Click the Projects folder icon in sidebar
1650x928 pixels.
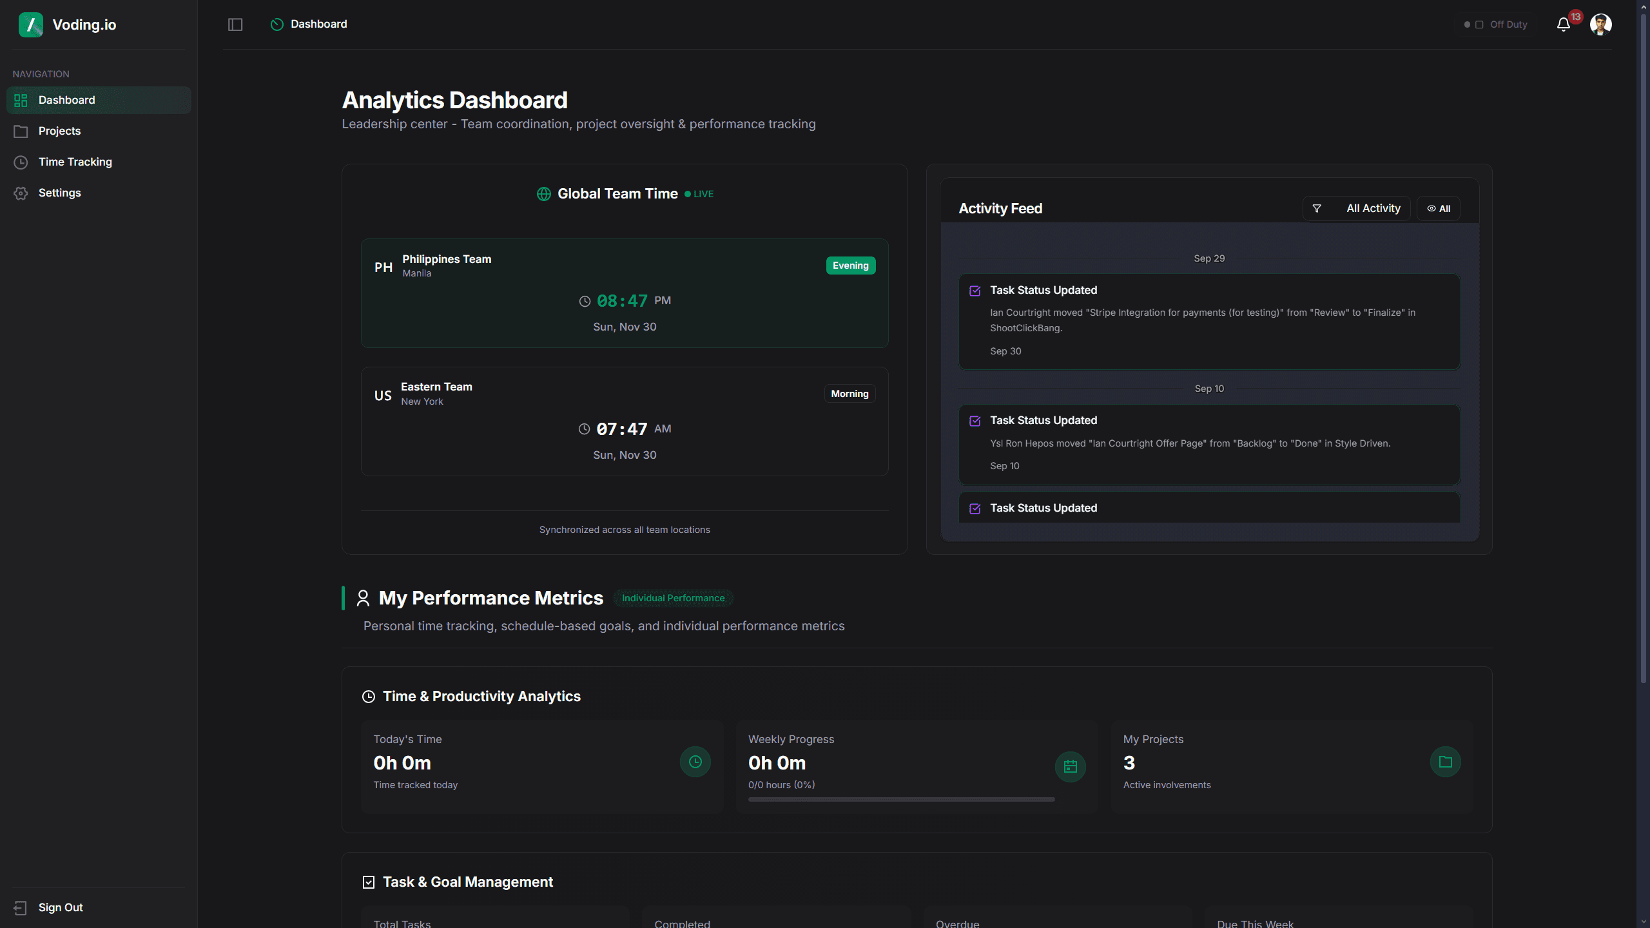click(x=21, y=131)
